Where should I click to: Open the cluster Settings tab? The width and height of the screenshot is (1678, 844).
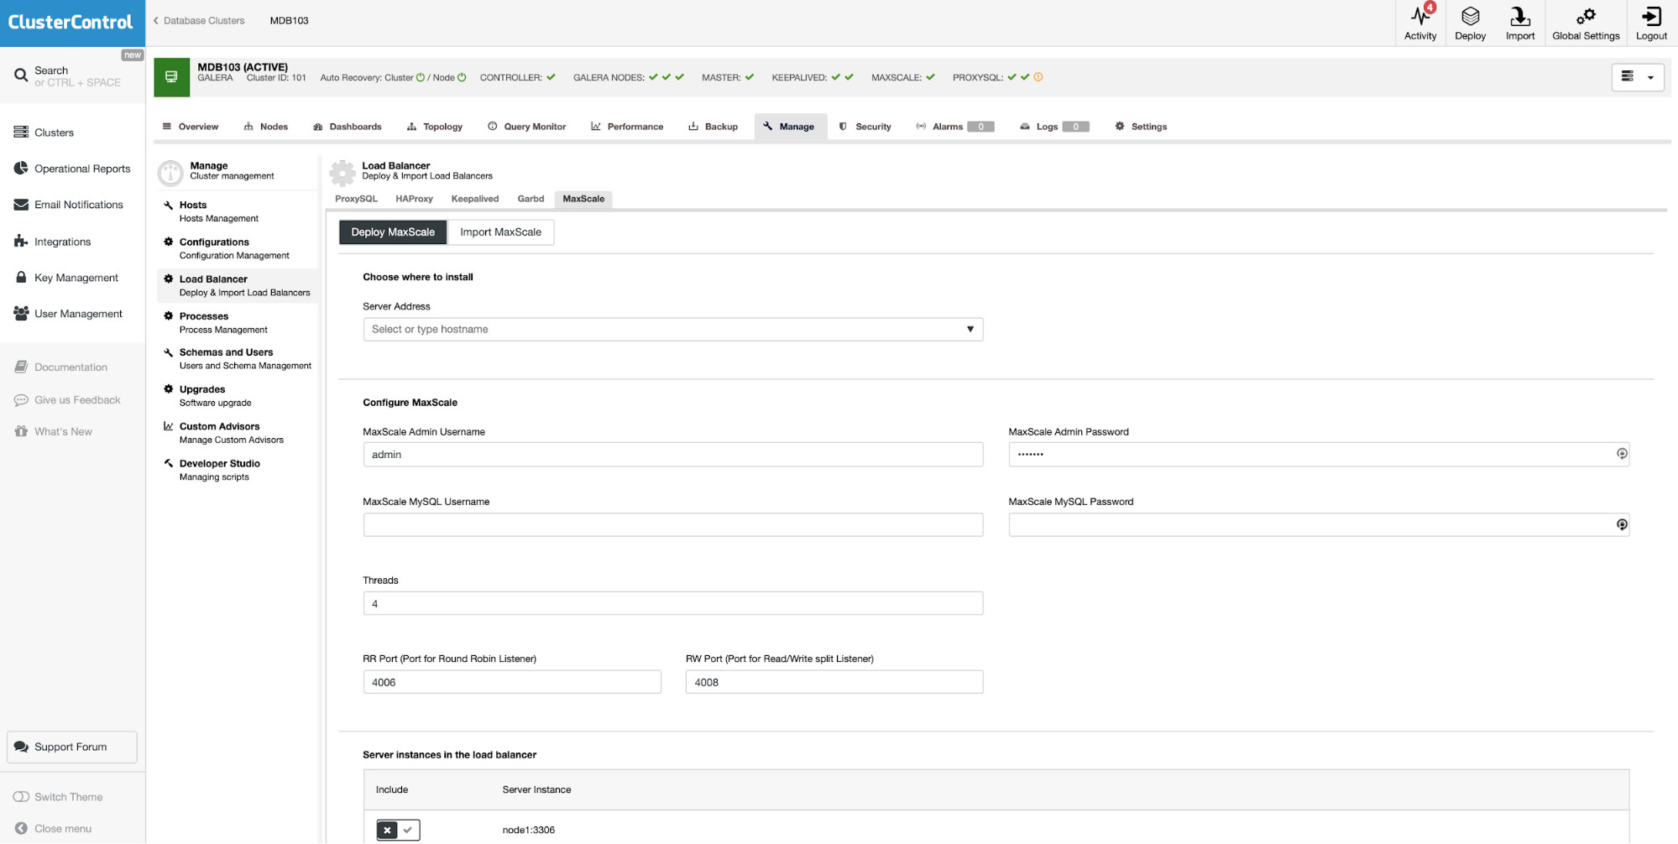pyautogui.click(x=1142, y=127)
